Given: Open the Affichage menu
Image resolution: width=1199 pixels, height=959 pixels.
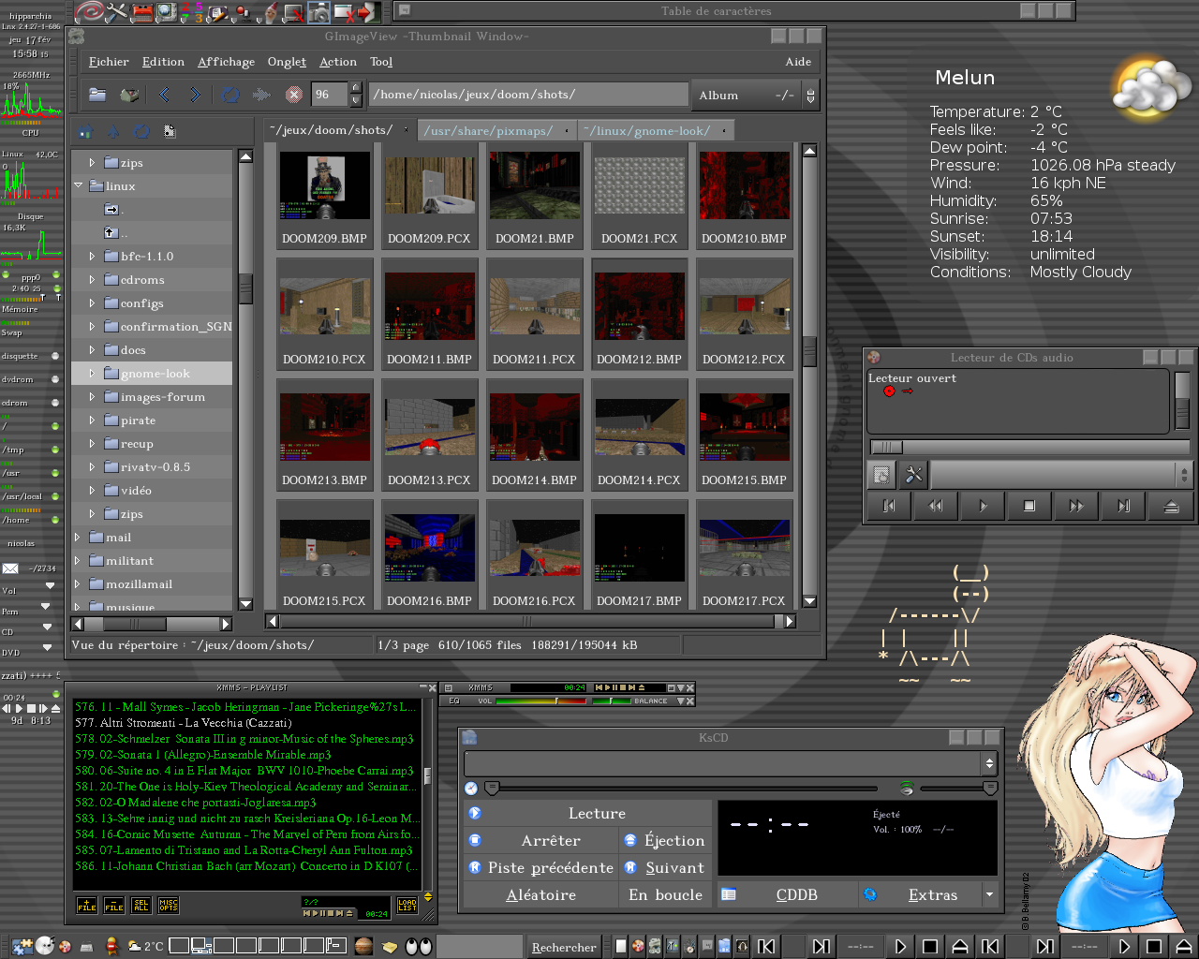Looking at the screenshot, I should click(226, 62).
